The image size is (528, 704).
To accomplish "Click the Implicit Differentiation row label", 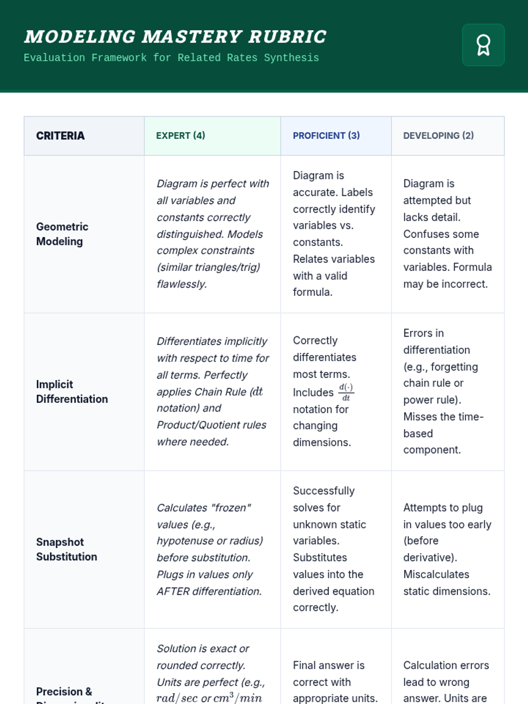I will (72, 392).
